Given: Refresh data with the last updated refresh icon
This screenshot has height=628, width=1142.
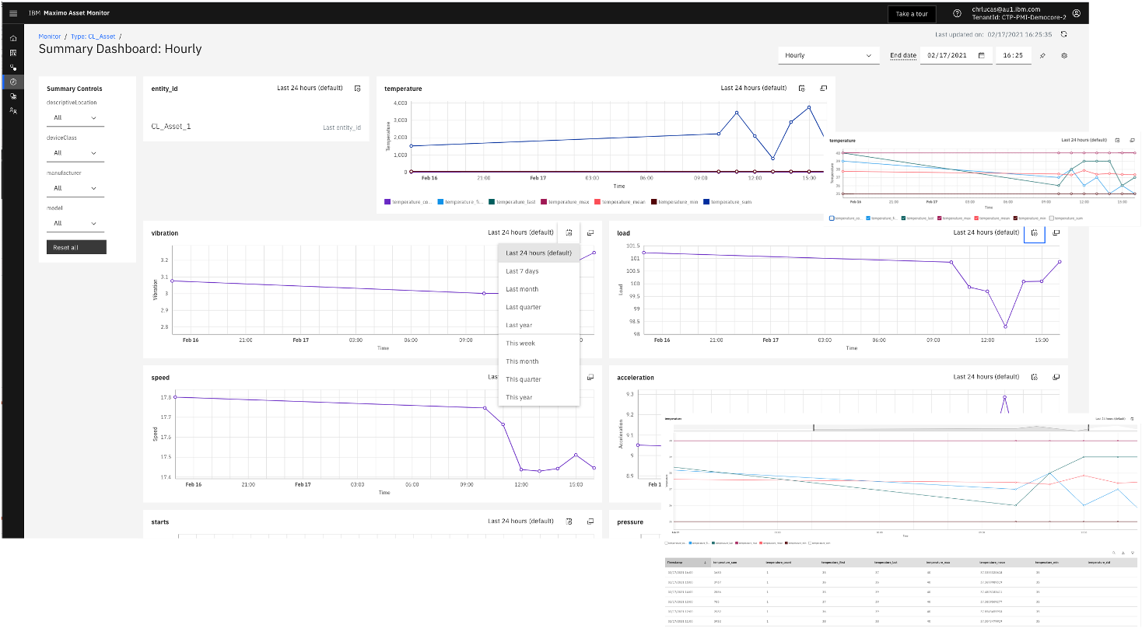Looking at the screenshot, I should [x=1065, y=34].
